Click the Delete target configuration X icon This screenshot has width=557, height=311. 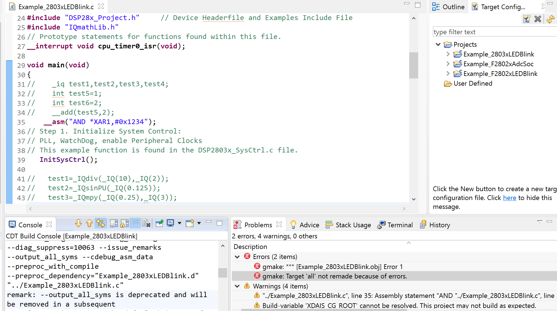tap(538, 19)
